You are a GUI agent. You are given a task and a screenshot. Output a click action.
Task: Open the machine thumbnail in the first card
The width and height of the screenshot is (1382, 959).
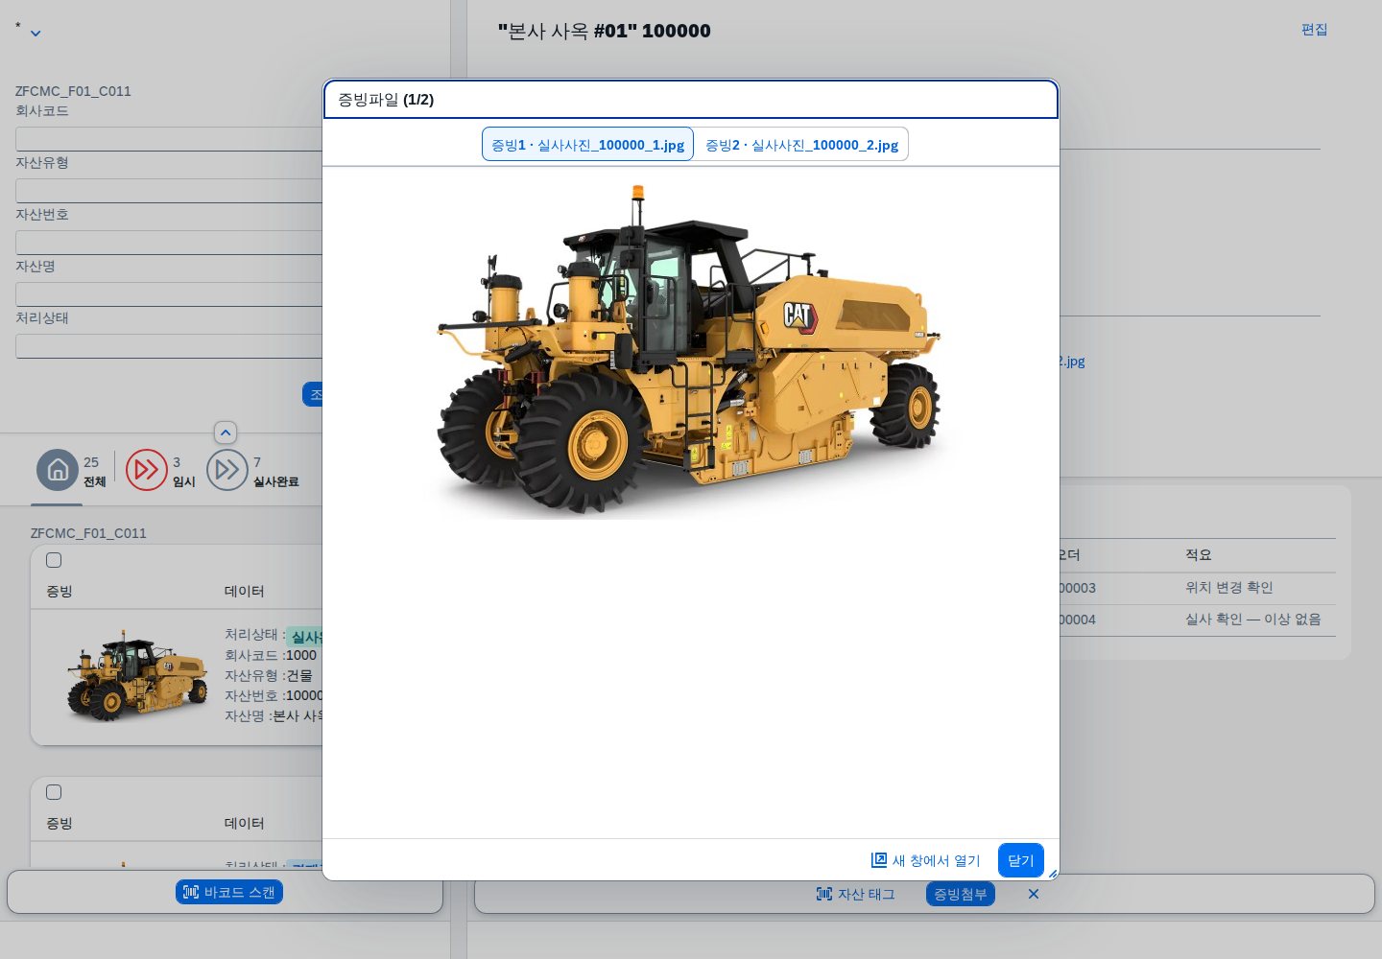point(136,675)
